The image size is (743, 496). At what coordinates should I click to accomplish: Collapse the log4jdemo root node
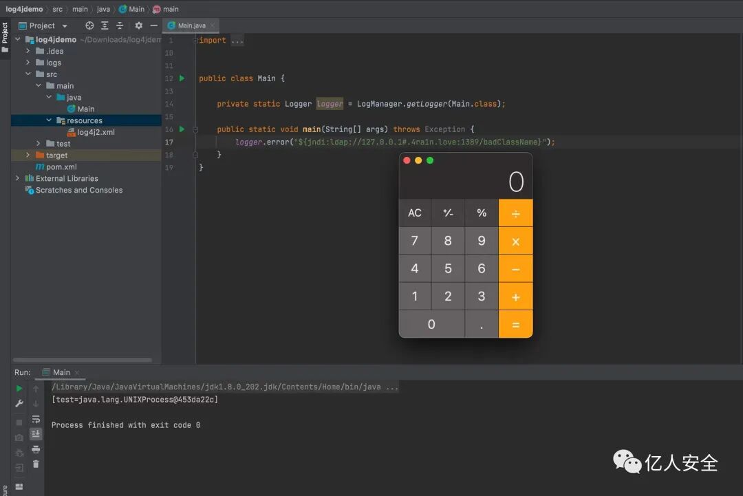pyautogui.click(x=17, y=39)
